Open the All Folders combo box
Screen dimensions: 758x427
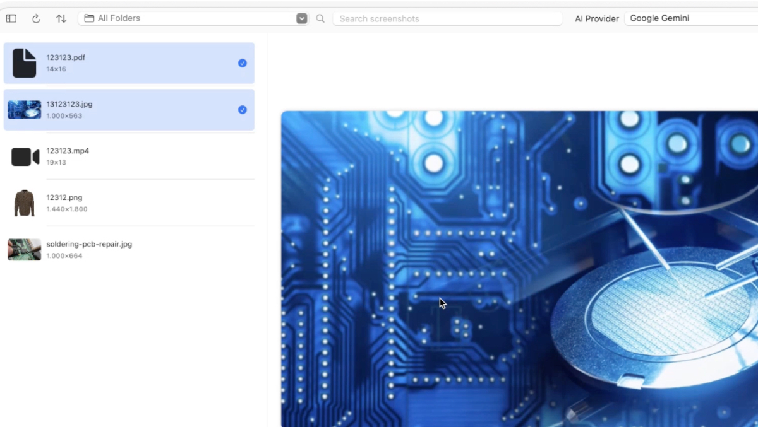(x=189, y=18)
